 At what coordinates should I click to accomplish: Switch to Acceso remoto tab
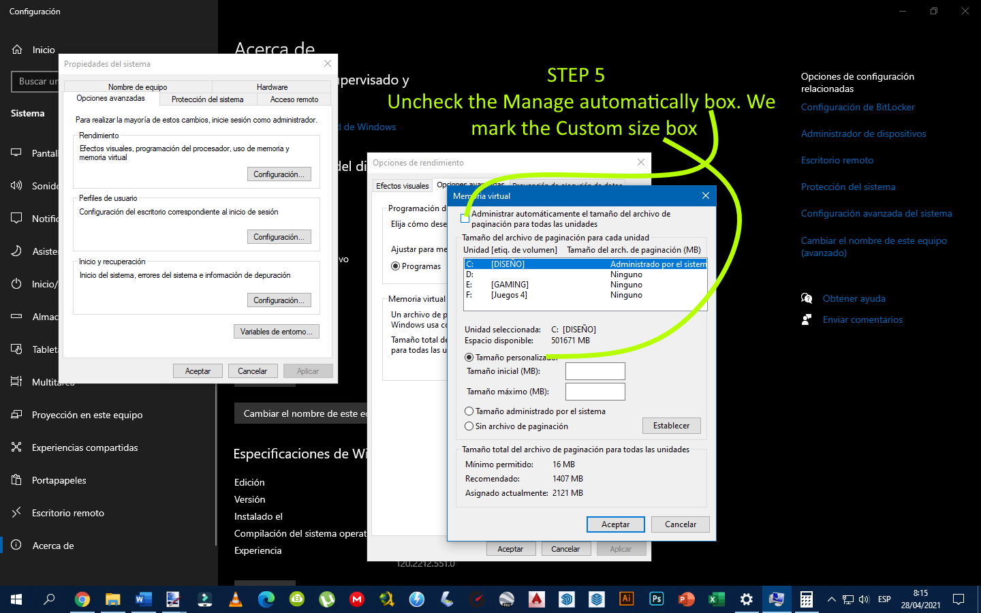(x=294, y=99)
